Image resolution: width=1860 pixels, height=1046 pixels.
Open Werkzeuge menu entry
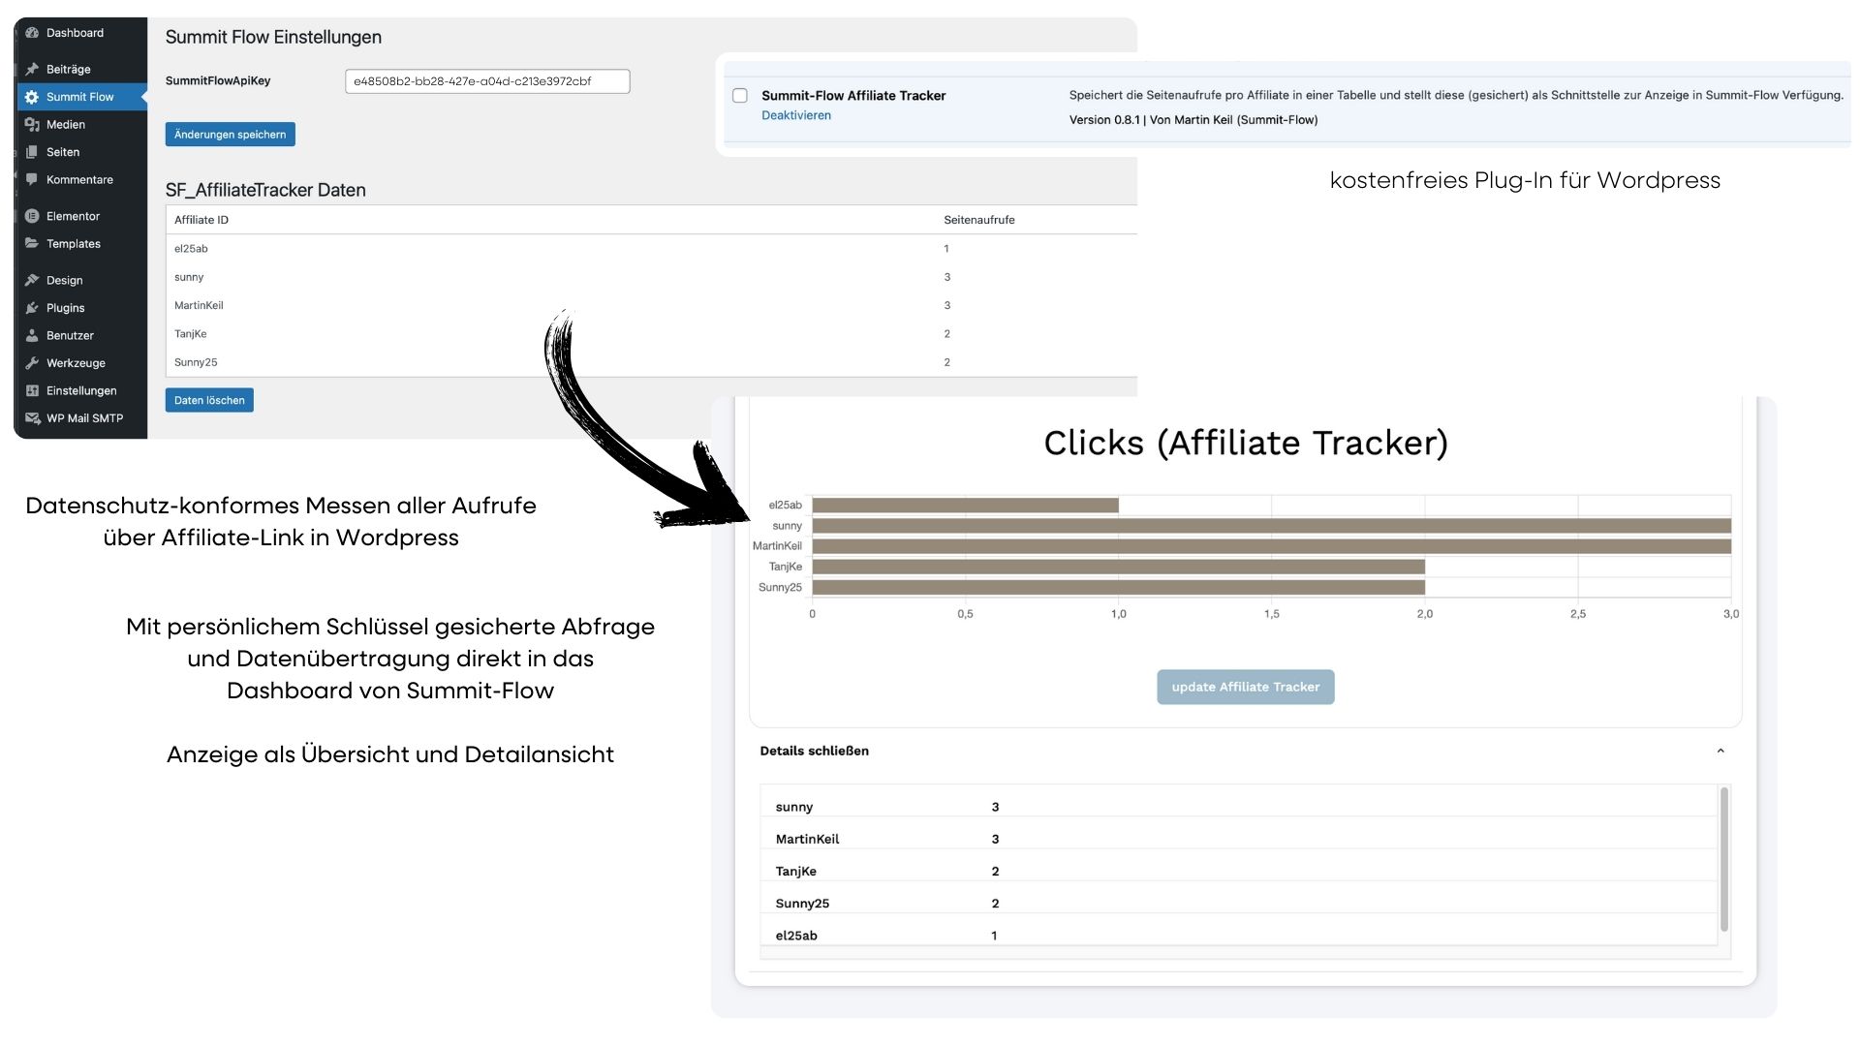click(82, 363)
